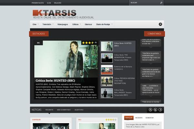The width and height of the screenshot is (194, 129).
Task: Select The Newsroom thumbnail in featured list
Action: click(x=107, y=58)
